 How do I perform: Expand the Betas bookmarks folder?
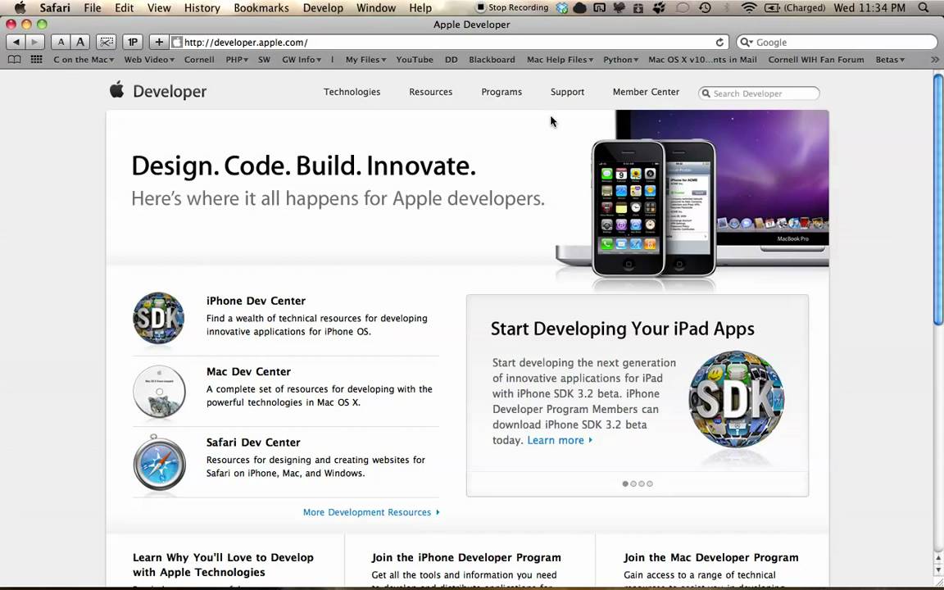click(891, 60)
